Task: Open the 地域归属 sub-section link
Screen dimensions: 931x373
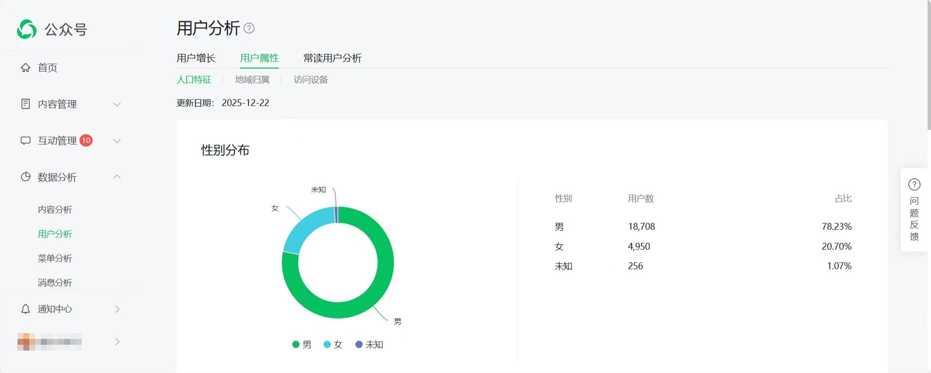Action: click(x=252, y=80)
